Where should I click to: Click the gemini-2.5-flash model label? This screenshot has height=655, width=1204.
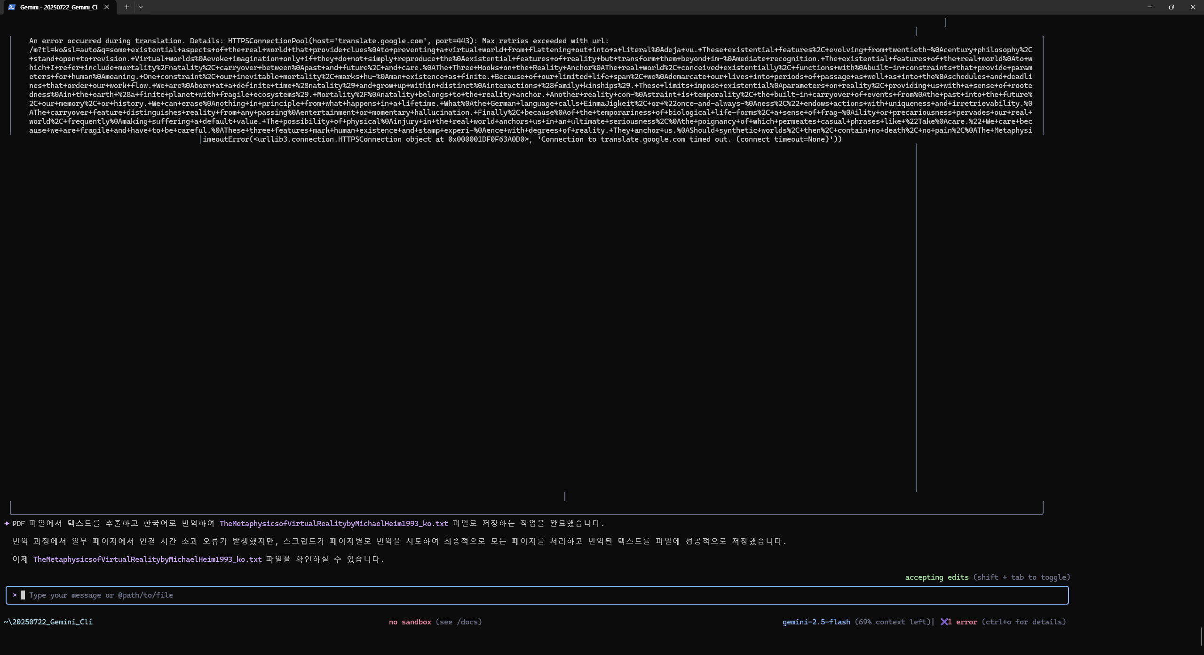click(816, 622)
